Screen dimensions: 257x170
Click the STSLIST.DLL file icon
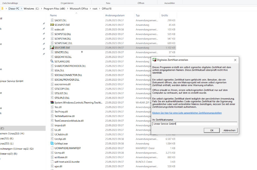[52, 93]
